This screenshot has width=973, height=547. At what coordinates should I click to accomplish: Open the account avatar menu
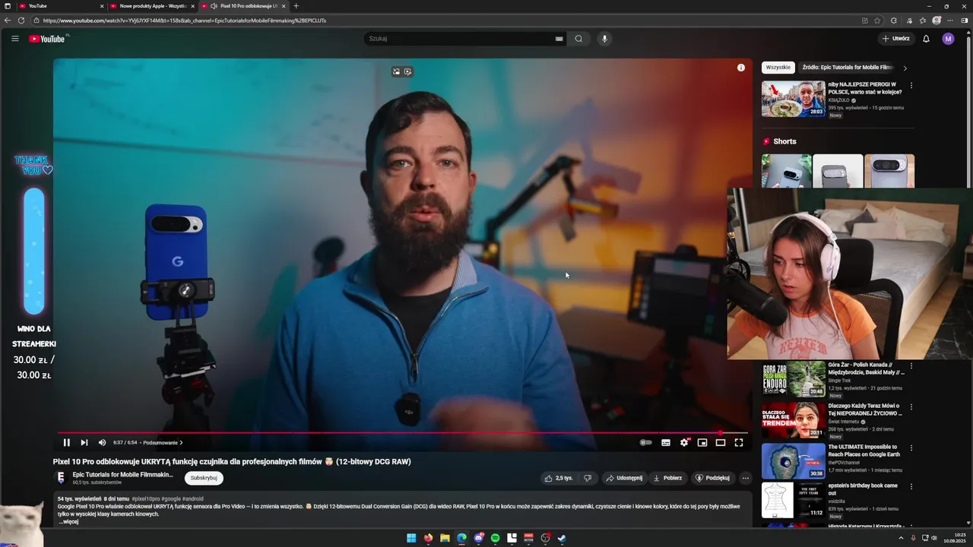point(948,39)
